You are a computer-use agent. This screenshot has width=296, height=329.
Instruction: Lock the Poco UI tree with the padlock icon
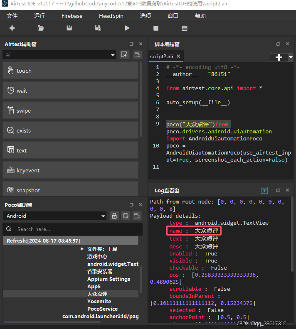tap(114, 216)
